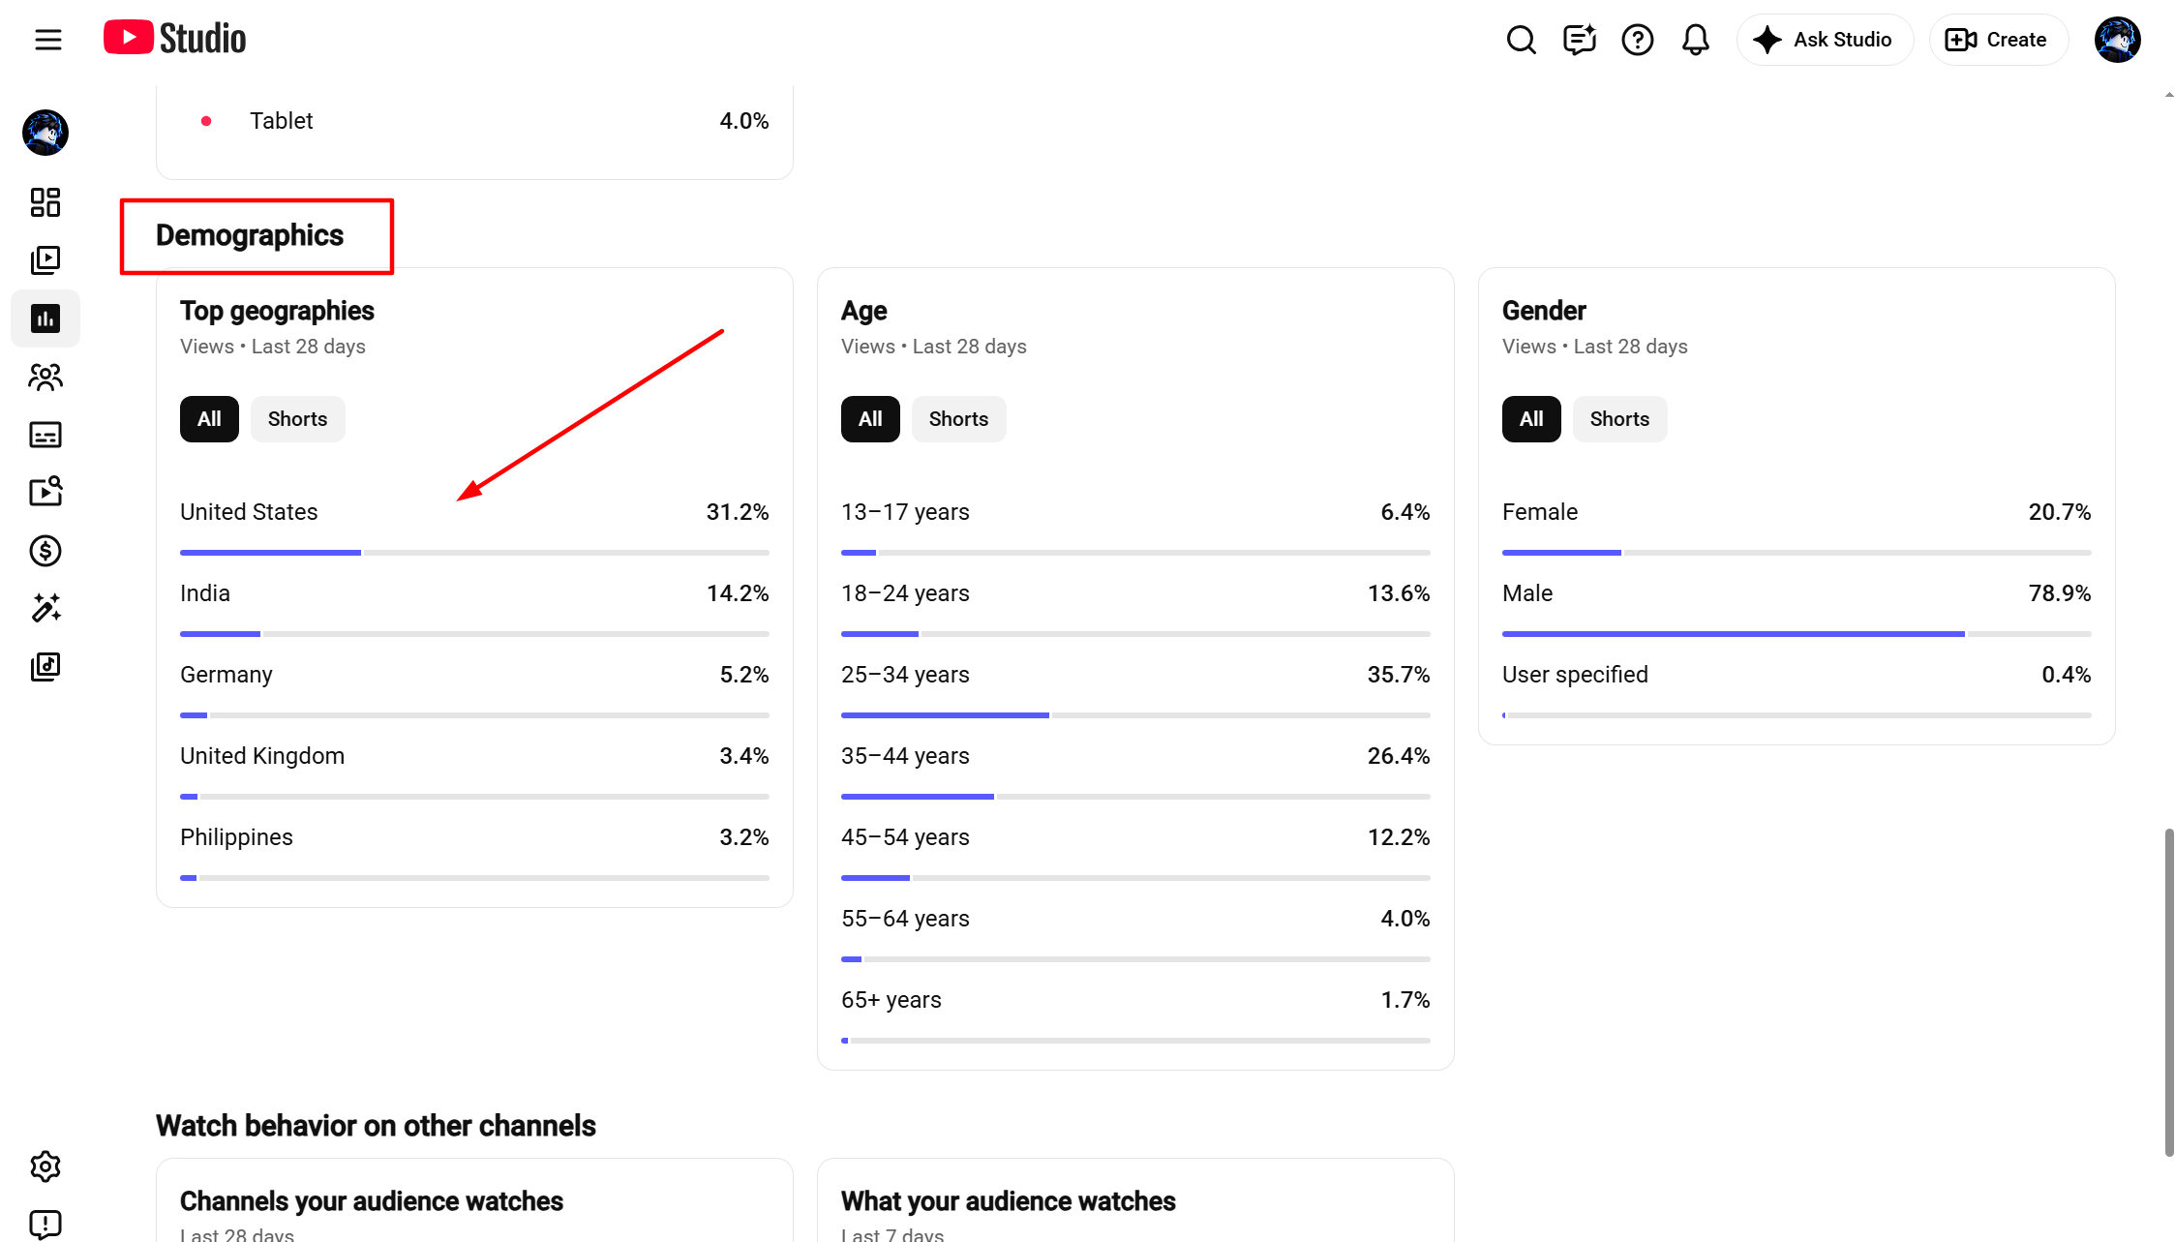Open the Subtitles sidebar icon
This screenshot has height=1242, width=2175.
45,435
